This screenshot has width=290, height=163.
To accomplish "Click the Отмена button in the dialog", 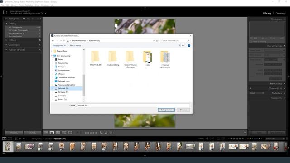I will [x=183, y=110].
